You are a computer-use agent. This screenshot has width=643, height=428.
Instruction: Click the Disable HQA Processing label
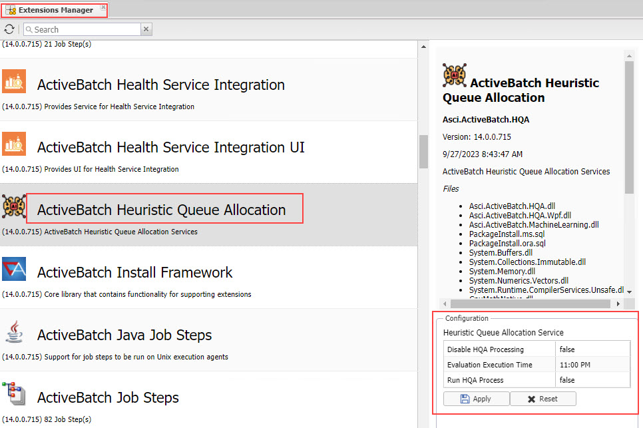[485, 349]
